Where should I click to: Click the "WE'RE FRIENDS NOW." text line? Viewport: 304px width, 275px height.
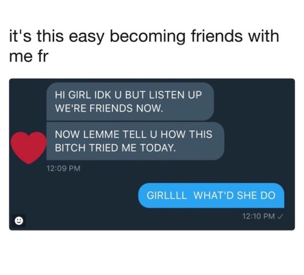(x=109, y=108)
